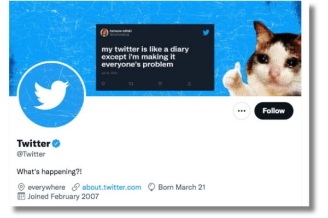Click the birthday balloon icon

point(151,187)
